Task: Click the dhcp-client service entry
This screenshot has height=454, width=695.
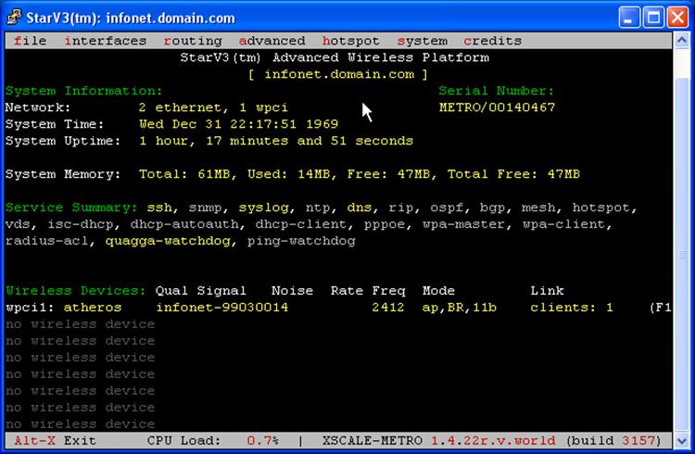Action: click(x=301, y=224)
